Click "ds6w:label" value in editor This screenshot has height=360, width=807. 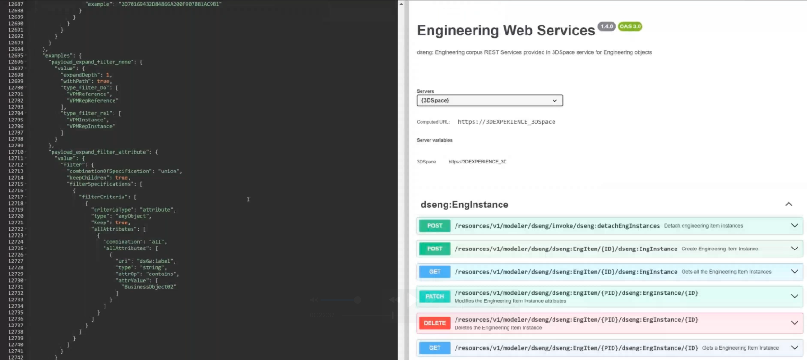point(156,261)
